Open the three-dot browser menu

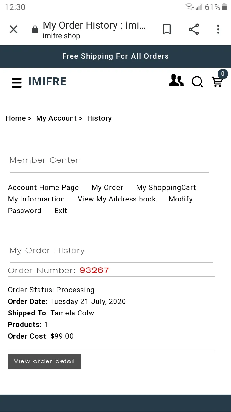click(x=218, y=30)
